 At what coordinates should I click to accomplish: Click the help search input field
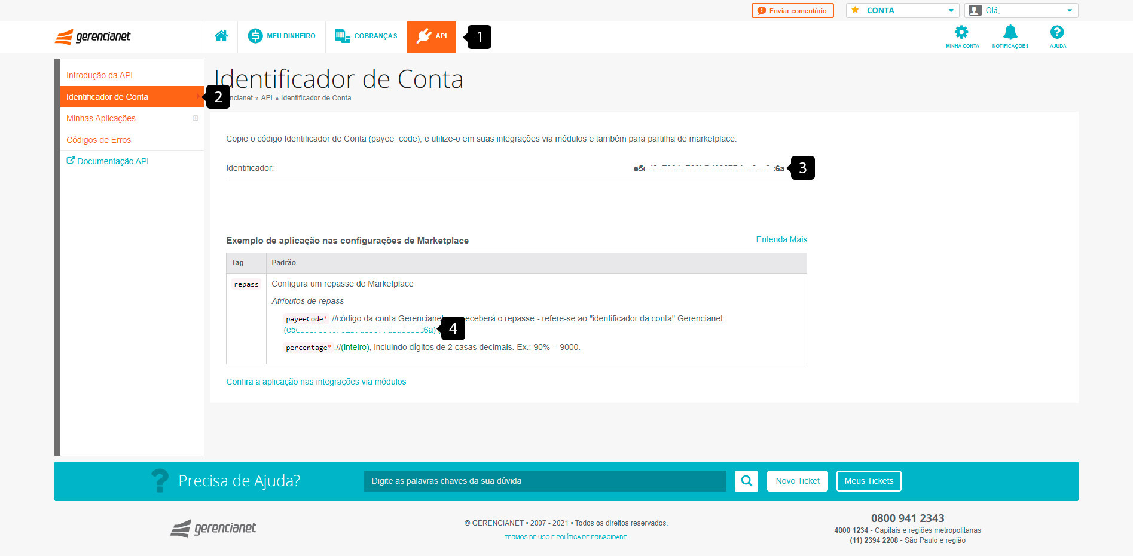545,481
